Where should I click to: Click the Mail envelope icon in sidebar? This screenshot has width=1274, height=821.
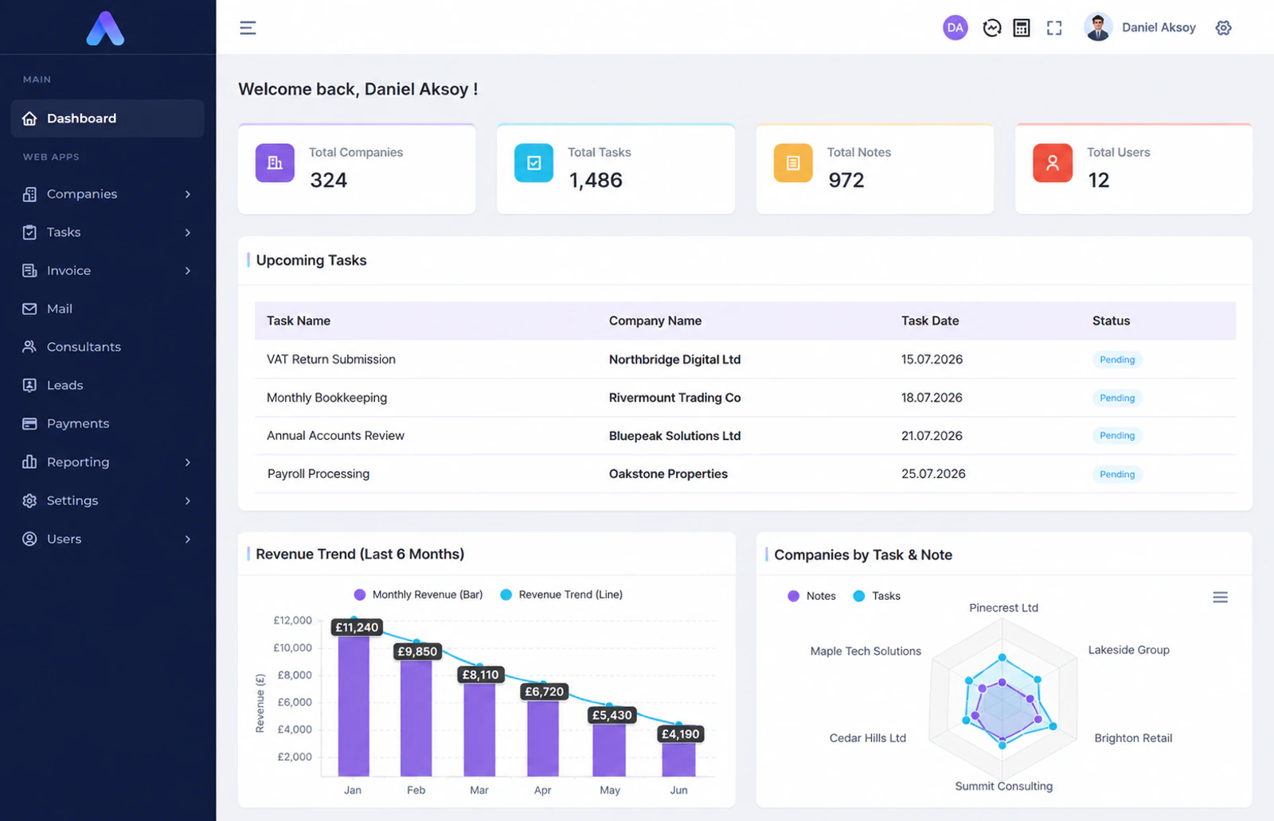pos(29,309)
